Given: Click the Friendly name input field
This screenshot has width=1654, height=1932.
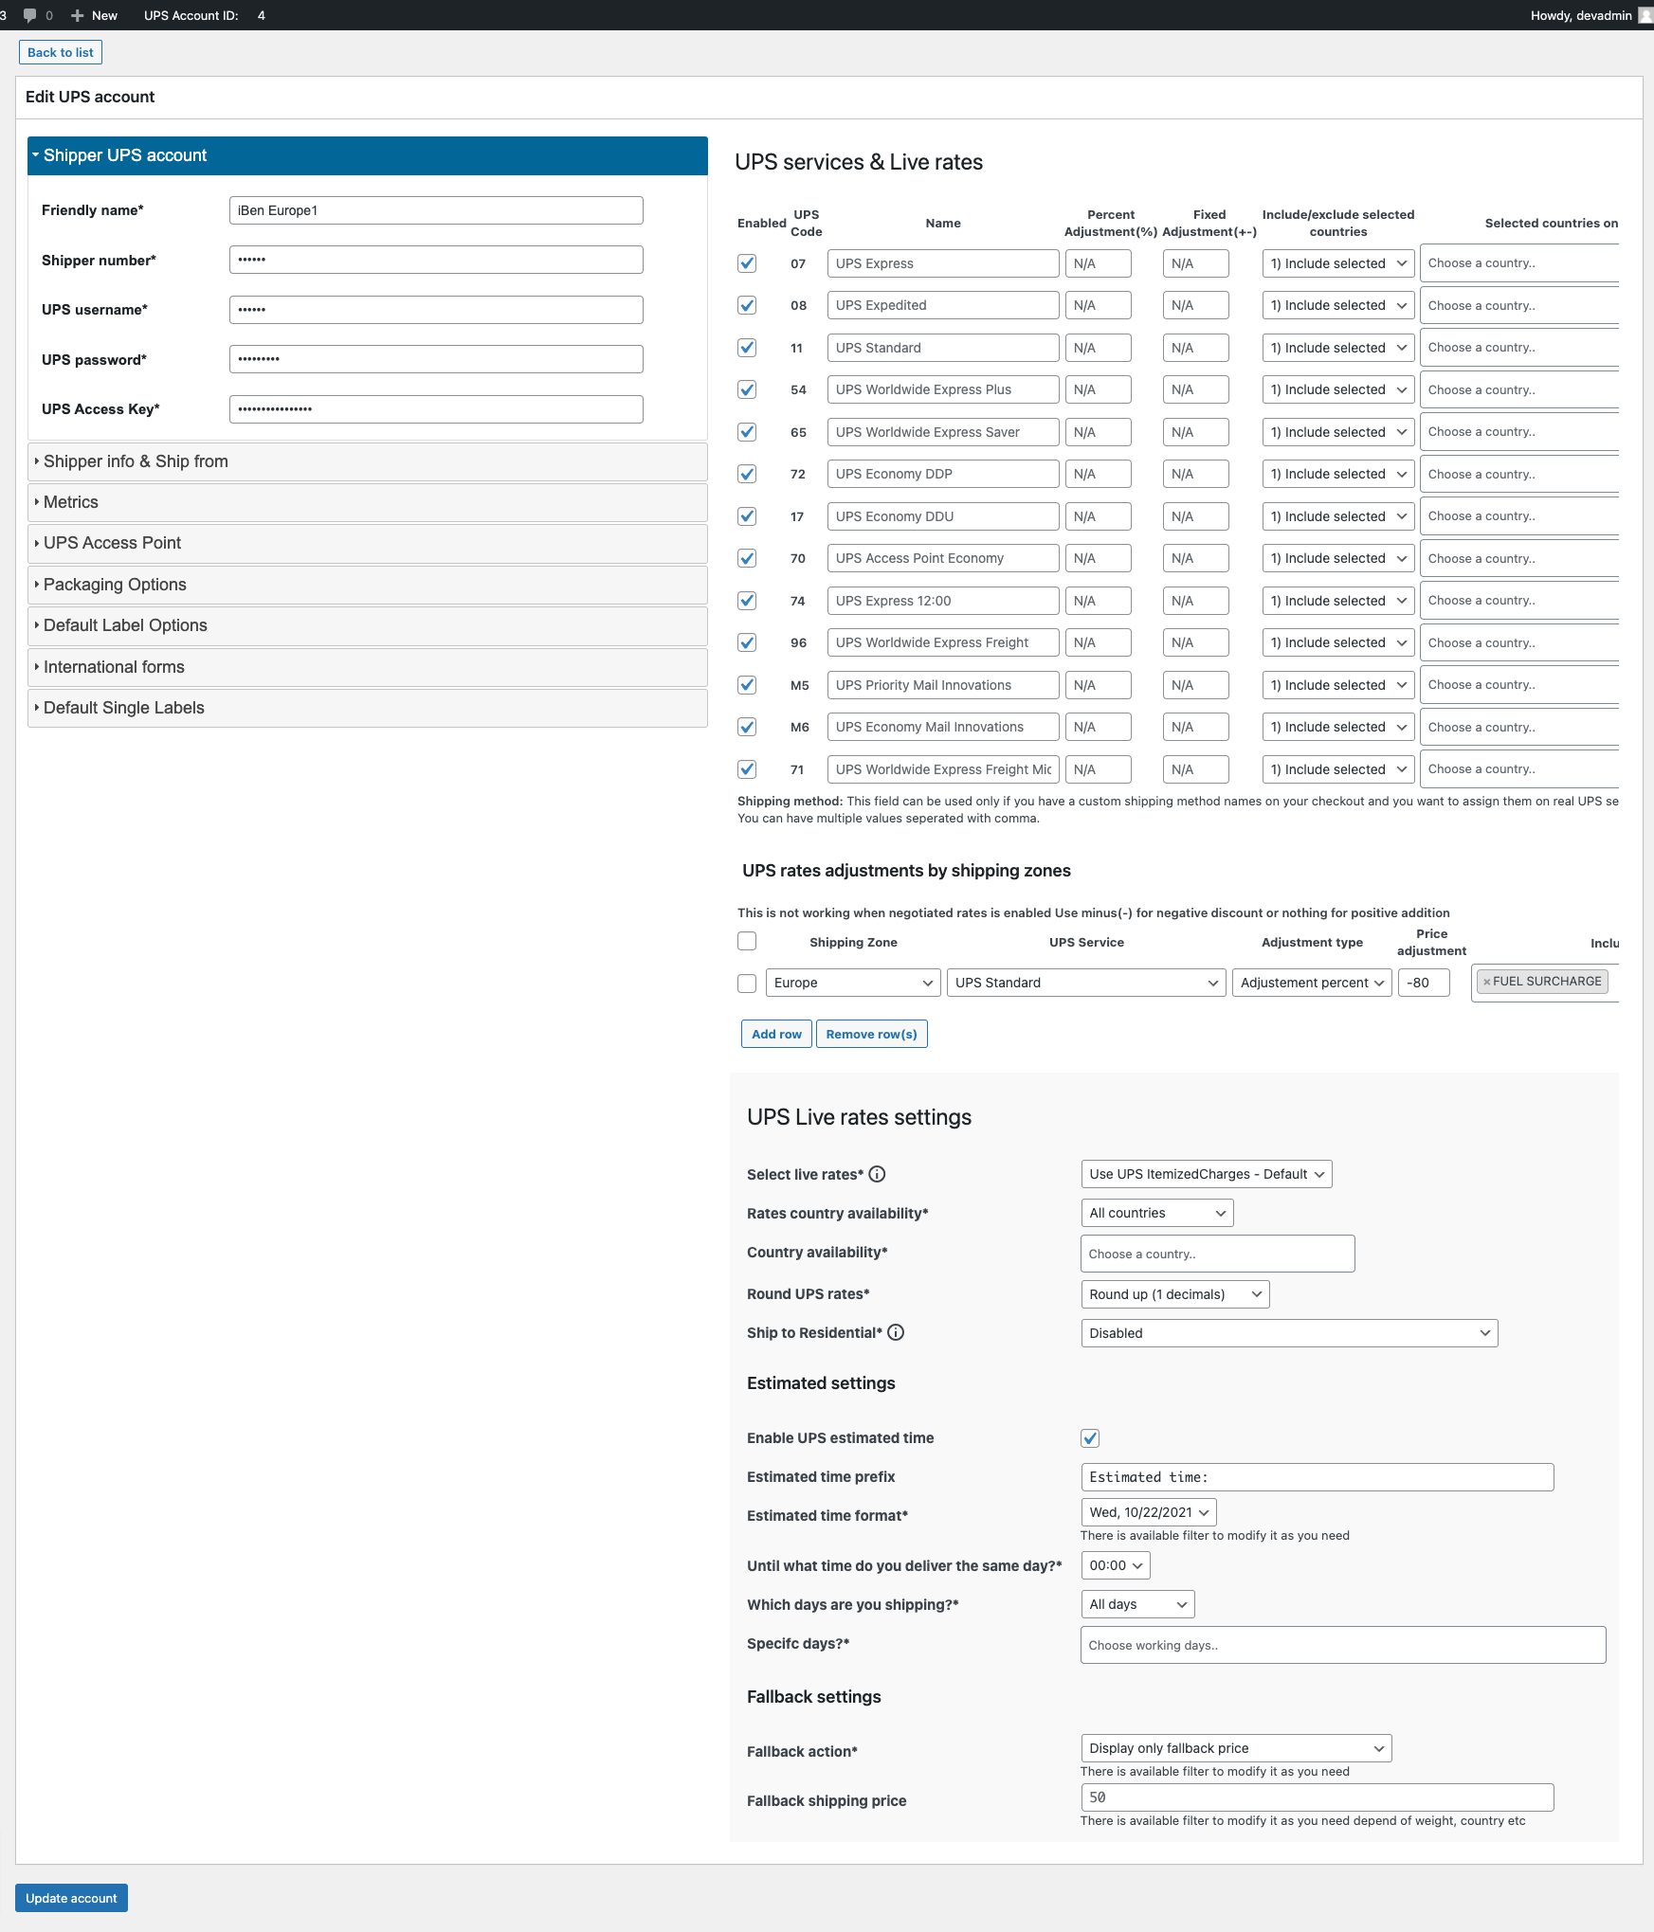Looking at the screenshot, I should [436, 210].
